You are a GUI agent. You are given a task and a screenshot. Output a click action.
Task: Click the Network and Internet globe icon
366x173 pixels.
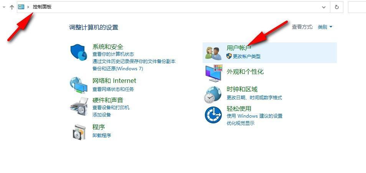click(x=79, y=85)
